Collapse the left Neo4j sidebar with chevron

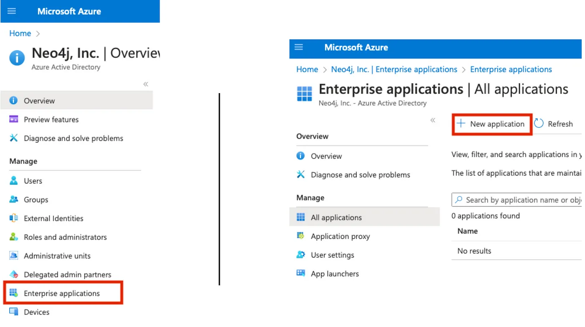[x=146, y=84]
